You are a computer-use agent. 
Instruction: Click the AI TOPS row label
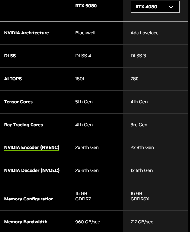pyautogui.click(x=13, y=79)
